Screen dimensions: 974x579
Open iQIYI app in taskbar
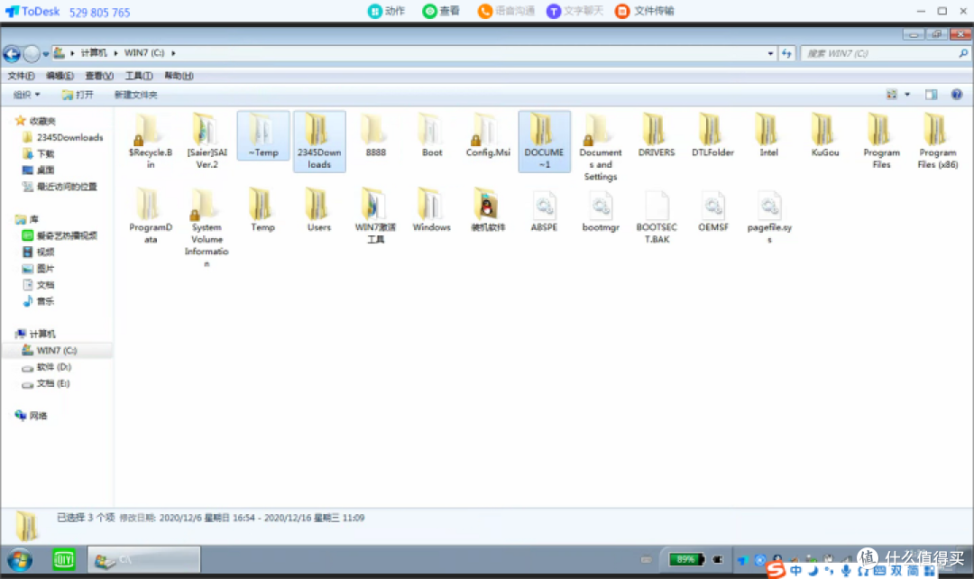(x=63, y=560)
